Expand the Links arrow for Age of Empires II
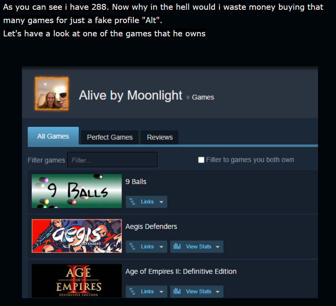The image size is (336, 306). (x=161, y=292)
